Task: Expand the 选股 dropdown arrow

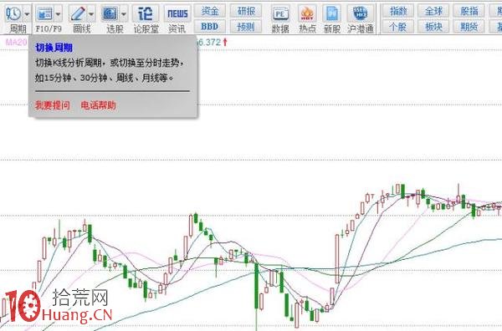Action: pos(124,14)
